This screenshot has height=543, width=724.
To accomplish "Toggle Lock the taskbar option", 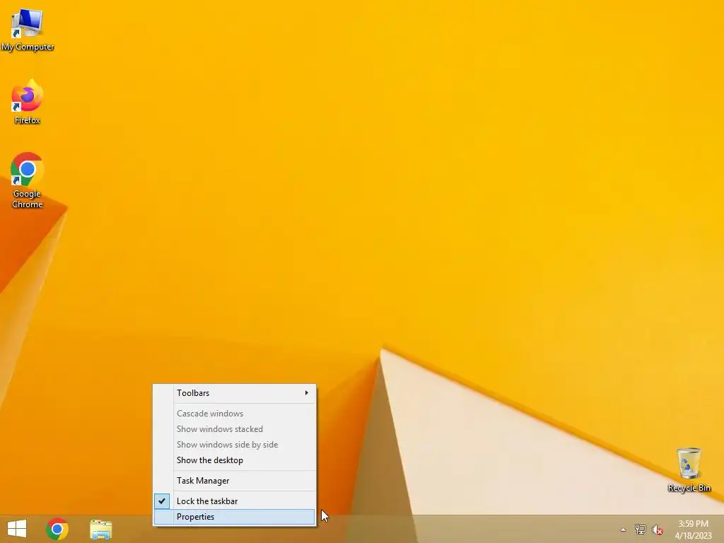I will (235, 501).
